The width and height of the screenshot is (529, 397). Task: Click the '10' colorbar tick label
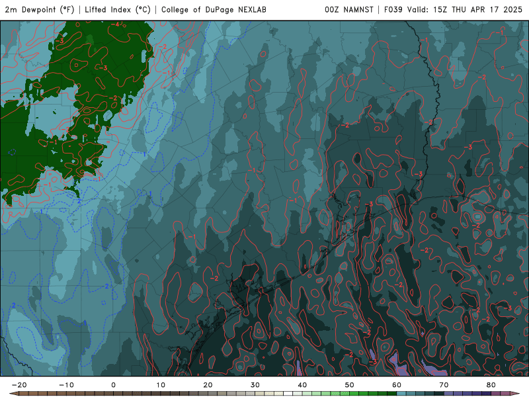click(x=161, y=385)
